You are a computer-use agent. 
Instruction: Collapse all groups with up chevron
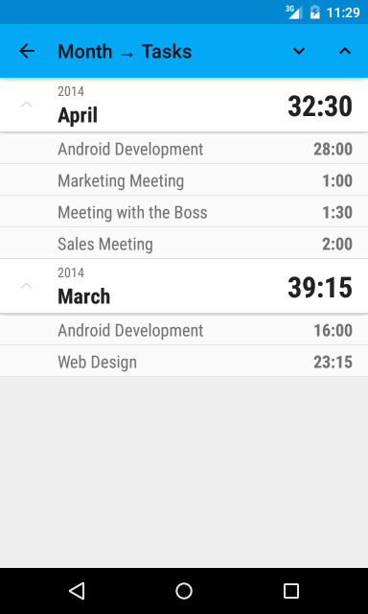345,51
